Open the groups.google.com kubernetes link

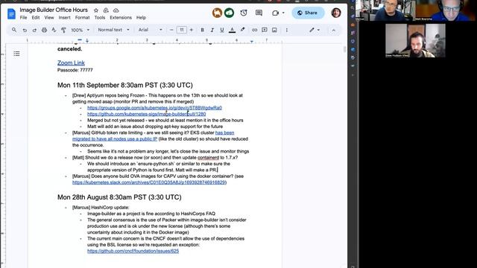point(154,108)
